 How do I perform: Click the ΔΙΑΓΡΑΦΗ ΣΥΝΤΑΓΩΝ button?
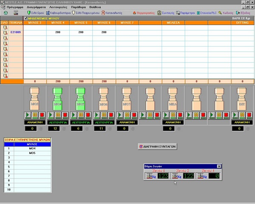(x=157, y=146)
